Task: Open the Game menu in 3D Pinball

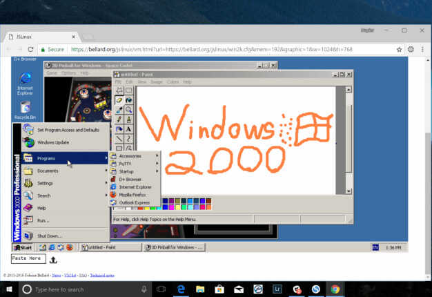Action: 52,73
